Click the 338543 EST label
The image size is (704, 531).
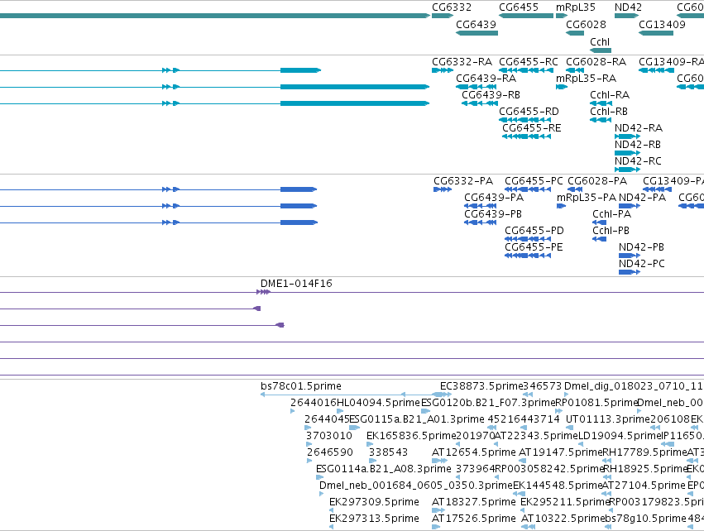388,452
